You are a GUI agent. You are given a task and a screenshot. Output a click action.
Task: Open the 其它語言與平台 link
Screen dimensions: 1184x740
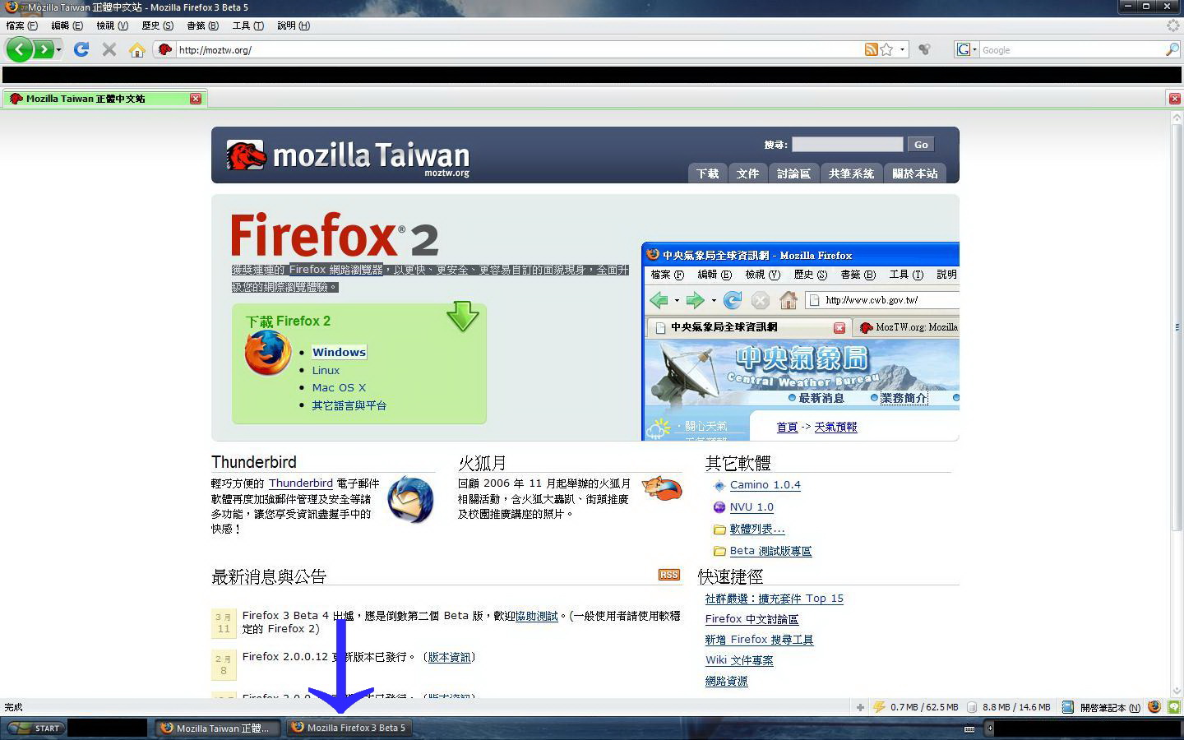point(349,405)
